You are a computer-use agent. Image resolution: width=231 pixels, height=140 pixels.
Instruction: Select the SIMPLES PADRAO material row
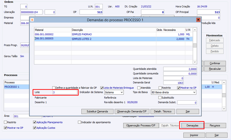tap(113, 34)
